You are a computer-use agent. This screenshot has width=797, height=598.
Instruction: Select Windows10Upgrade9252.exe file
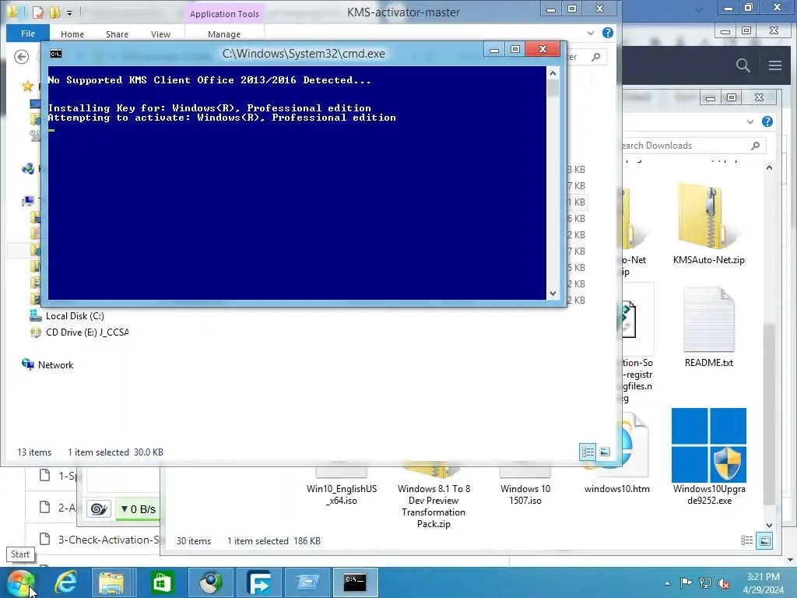[708, 456]
